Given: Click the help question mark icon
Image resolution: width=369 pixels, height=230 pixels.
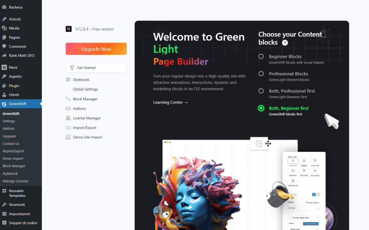Looking at the screenshot, I should pos(285,43).
